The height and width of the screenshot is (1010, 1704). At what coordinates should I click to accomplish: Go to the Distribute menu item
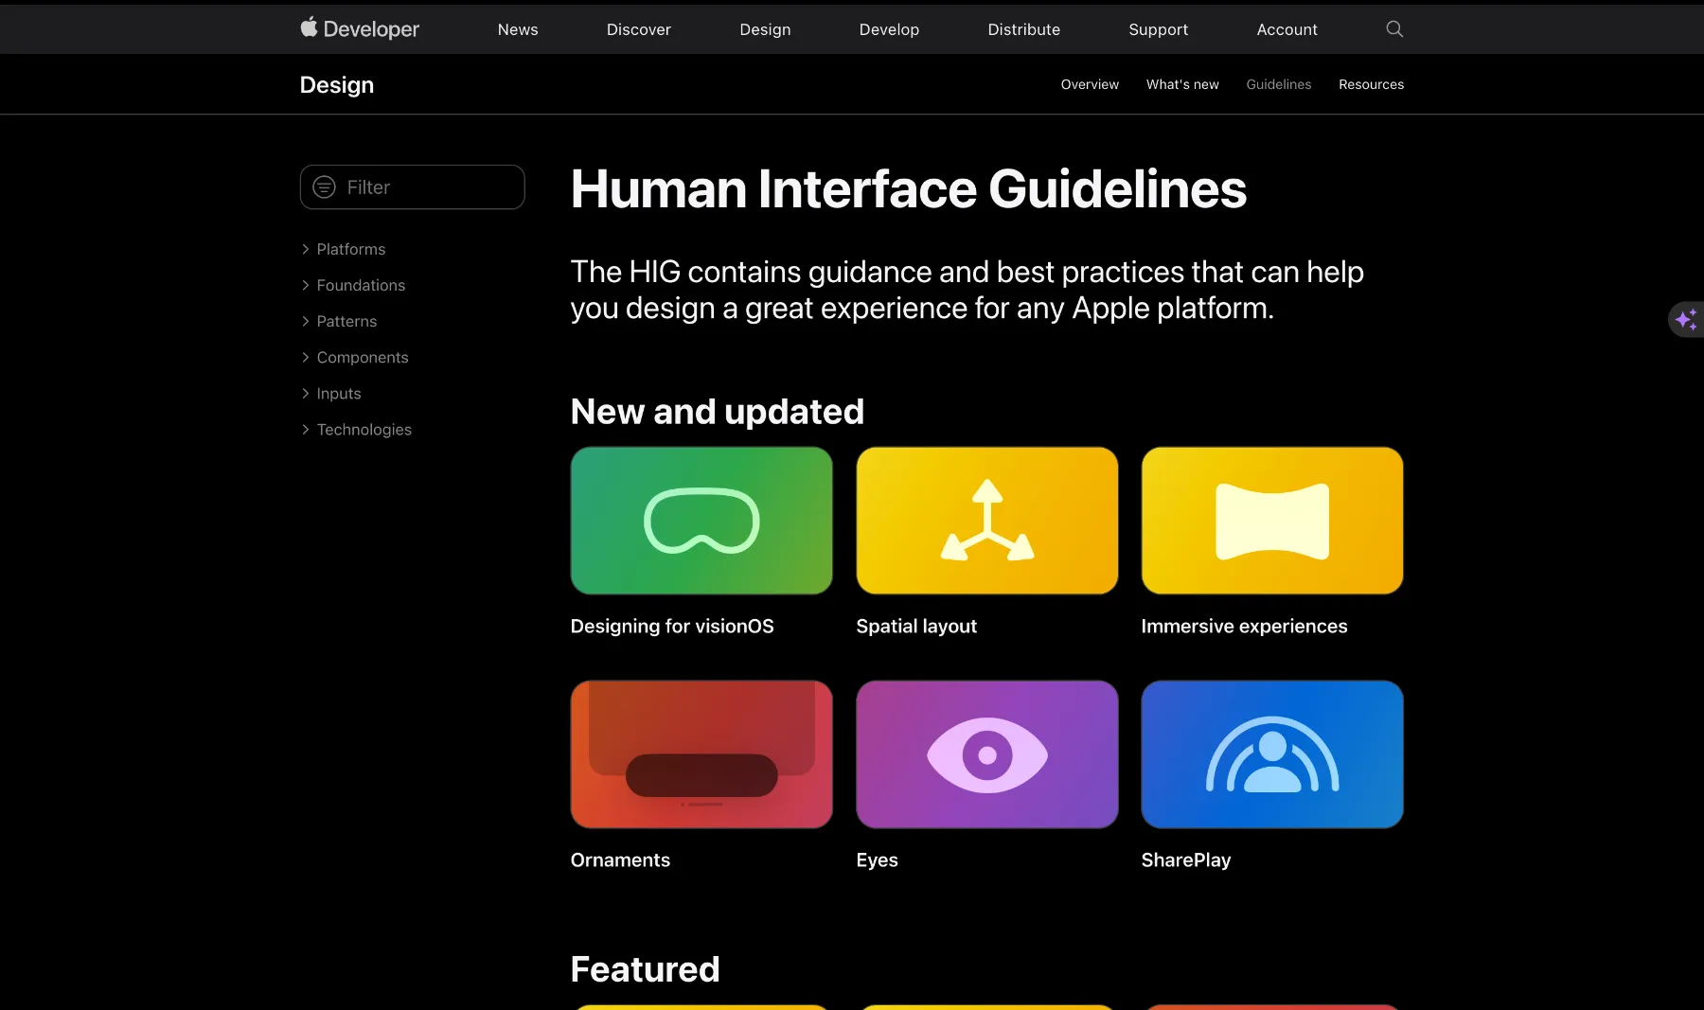[x=1023, y=29]
